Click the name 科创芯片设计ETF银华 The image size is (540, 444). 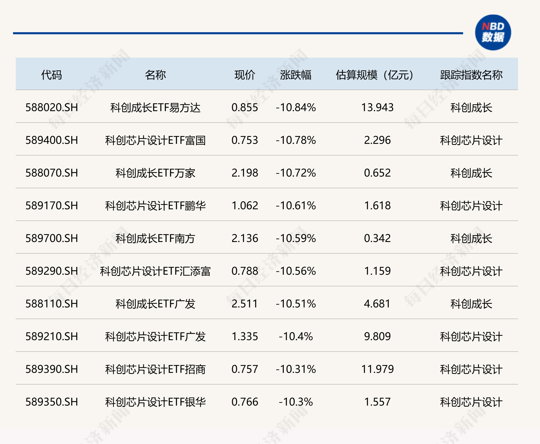coord(155,402)
